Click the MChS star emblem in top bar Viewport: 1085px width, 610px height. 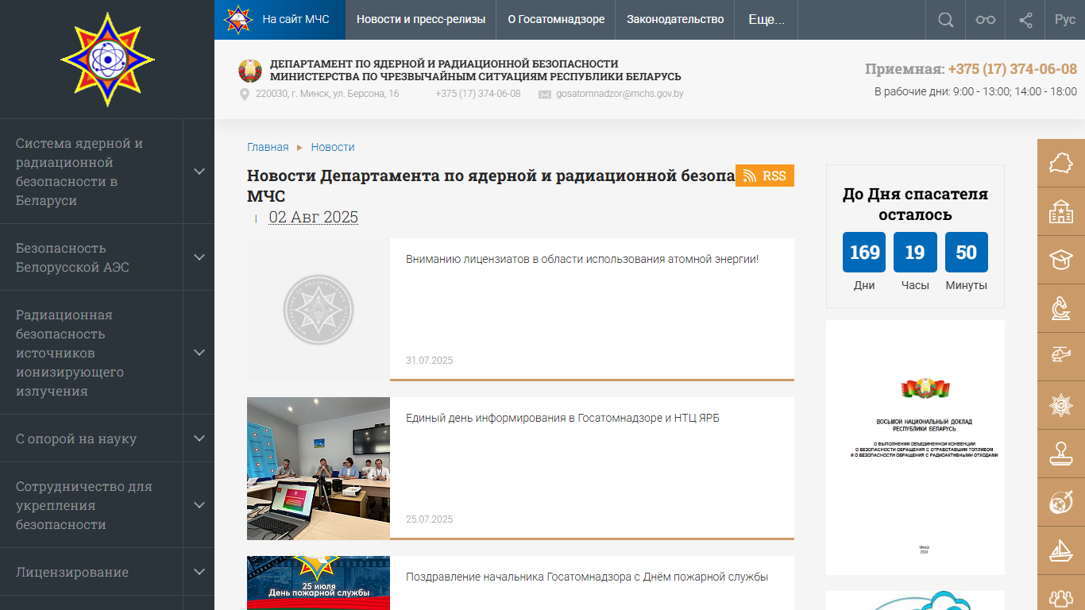click(x=238, y=19)
